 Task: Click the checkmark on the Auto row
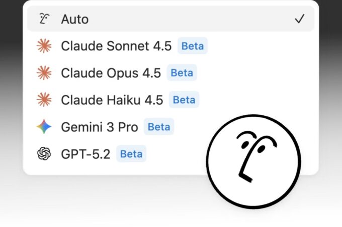[x=300, y=19]
